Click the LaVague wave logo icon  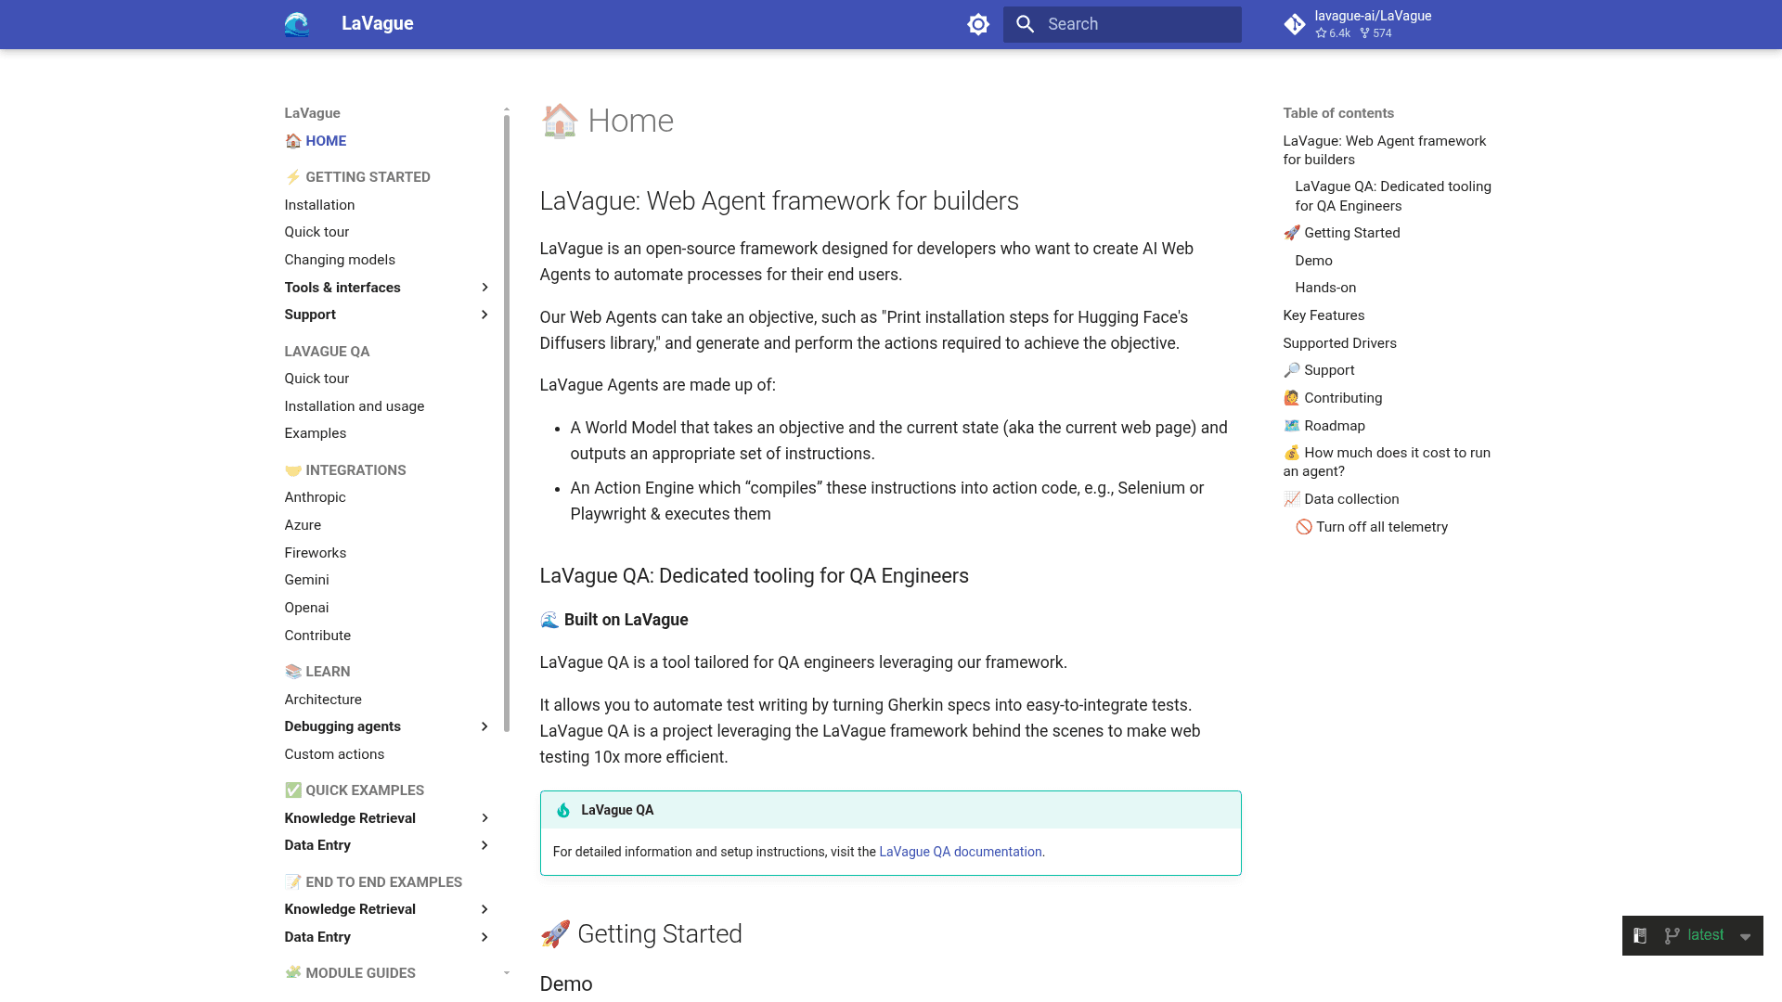tap(297, 24)
